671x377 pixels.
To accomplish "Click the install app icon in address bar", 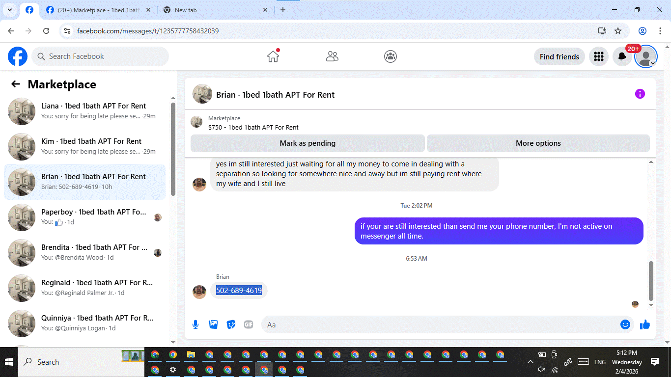I will click(602, 31).
